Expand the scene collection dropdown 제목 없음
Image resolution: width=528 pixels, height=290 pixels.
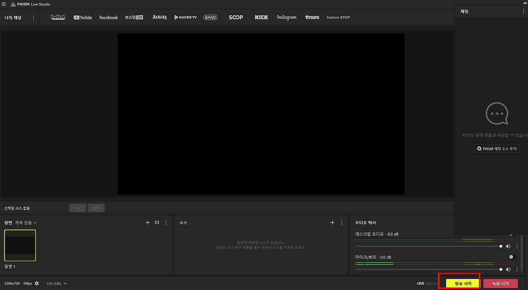click(x=26, y=222)
